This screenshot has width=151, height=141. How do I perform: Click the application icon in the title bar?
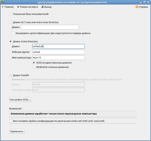pyautogui.click(x=2, y=2)
